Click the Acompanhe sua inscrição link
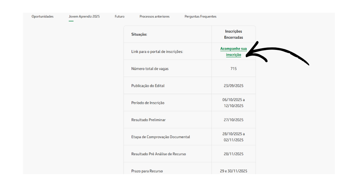 233,52
